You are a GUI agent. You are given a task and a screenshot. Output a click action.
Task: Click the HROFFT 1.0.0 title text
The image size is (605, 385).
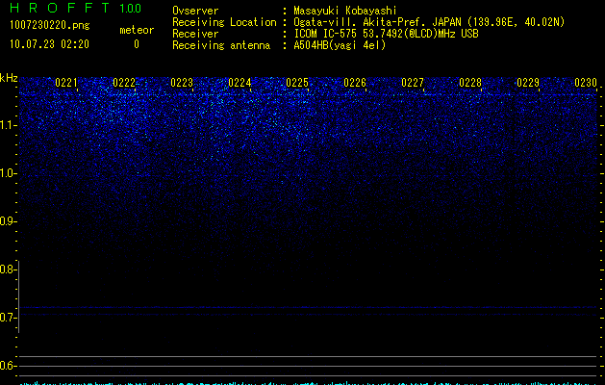pos(75,8)
